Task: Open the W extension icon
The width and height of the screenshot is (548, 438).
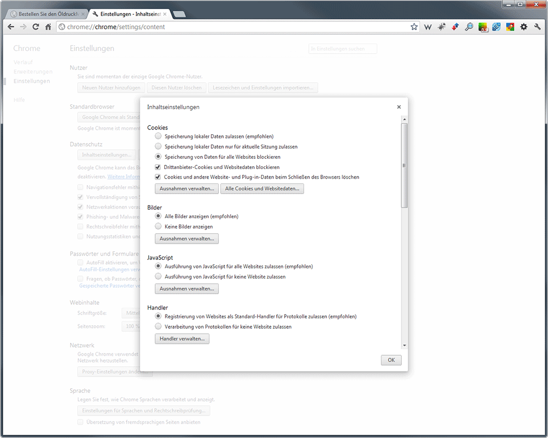Action: pos(428,27)
